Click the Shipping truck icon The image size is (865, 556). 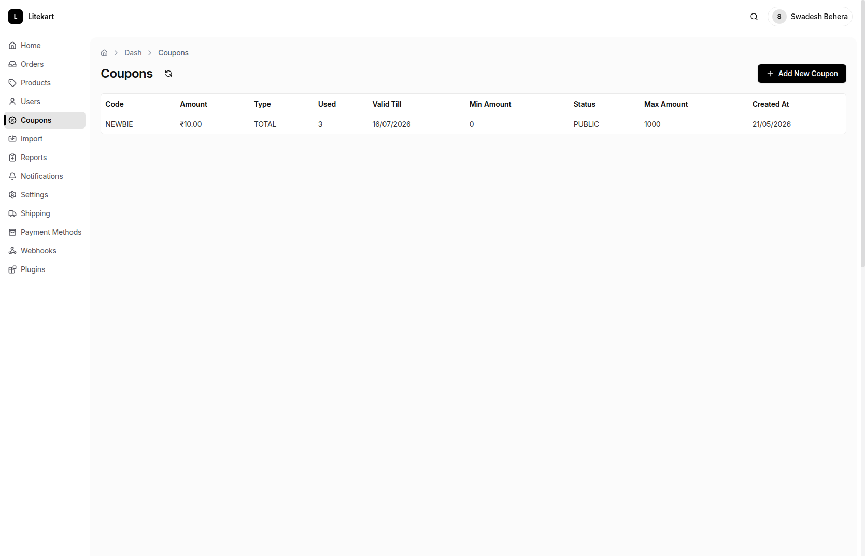(12, 213)
